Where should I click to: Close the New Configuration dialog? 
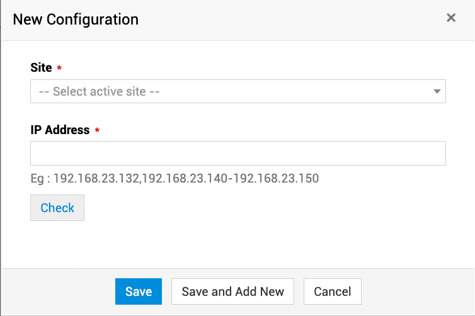tap(451, 18)
